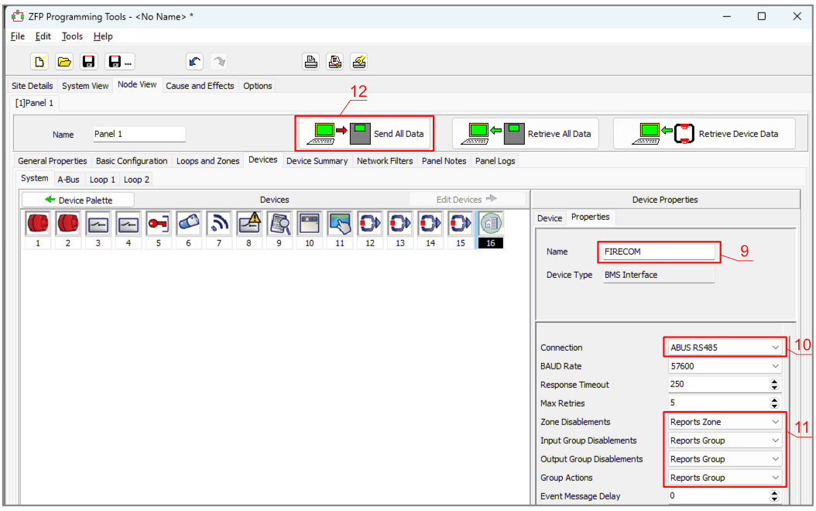Click the device Name field containing FIRECOM
816x511 pixels.
click(x=658, y=252)
